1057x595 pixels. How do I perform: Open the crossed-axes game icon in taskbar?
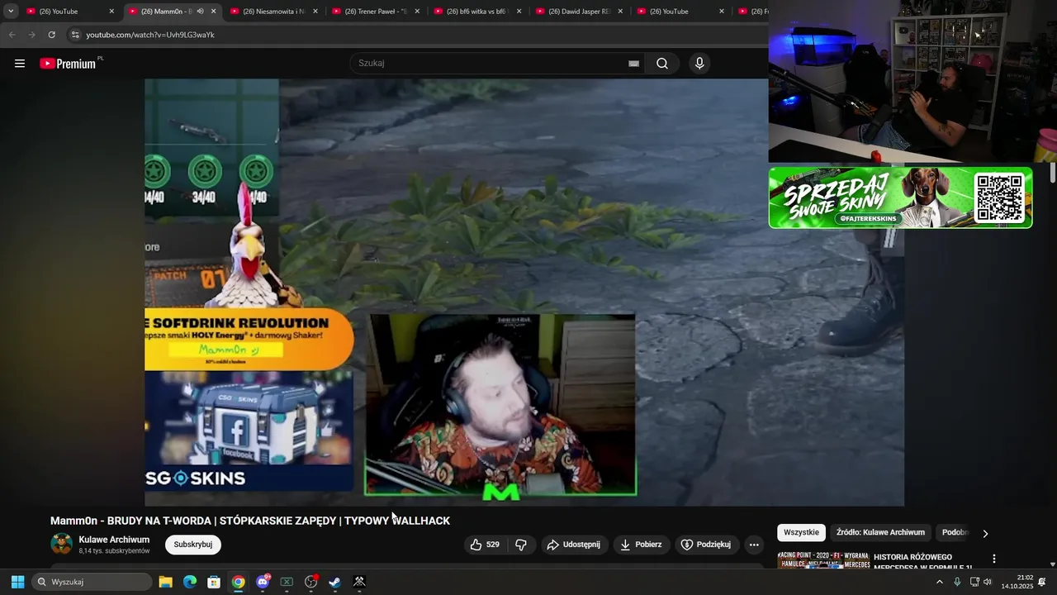coord(359,582)
